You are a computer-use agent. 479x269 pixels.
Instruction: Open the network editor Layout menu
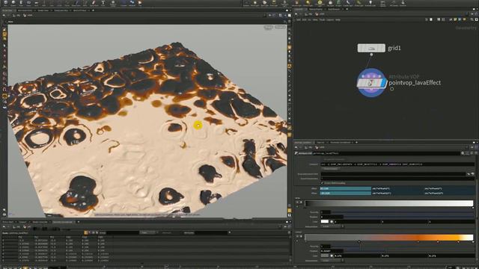click(x=330, y=20)
